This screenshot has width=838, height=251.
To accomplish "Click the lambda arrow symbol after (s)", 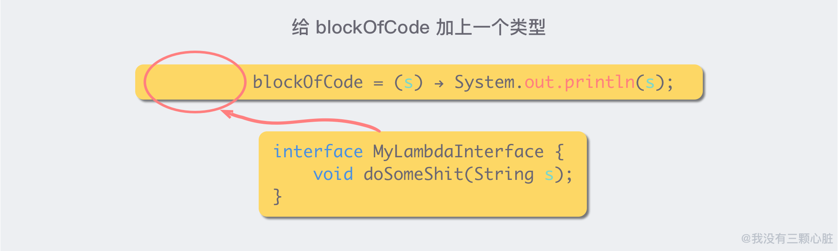I will (x=439, y=84).
